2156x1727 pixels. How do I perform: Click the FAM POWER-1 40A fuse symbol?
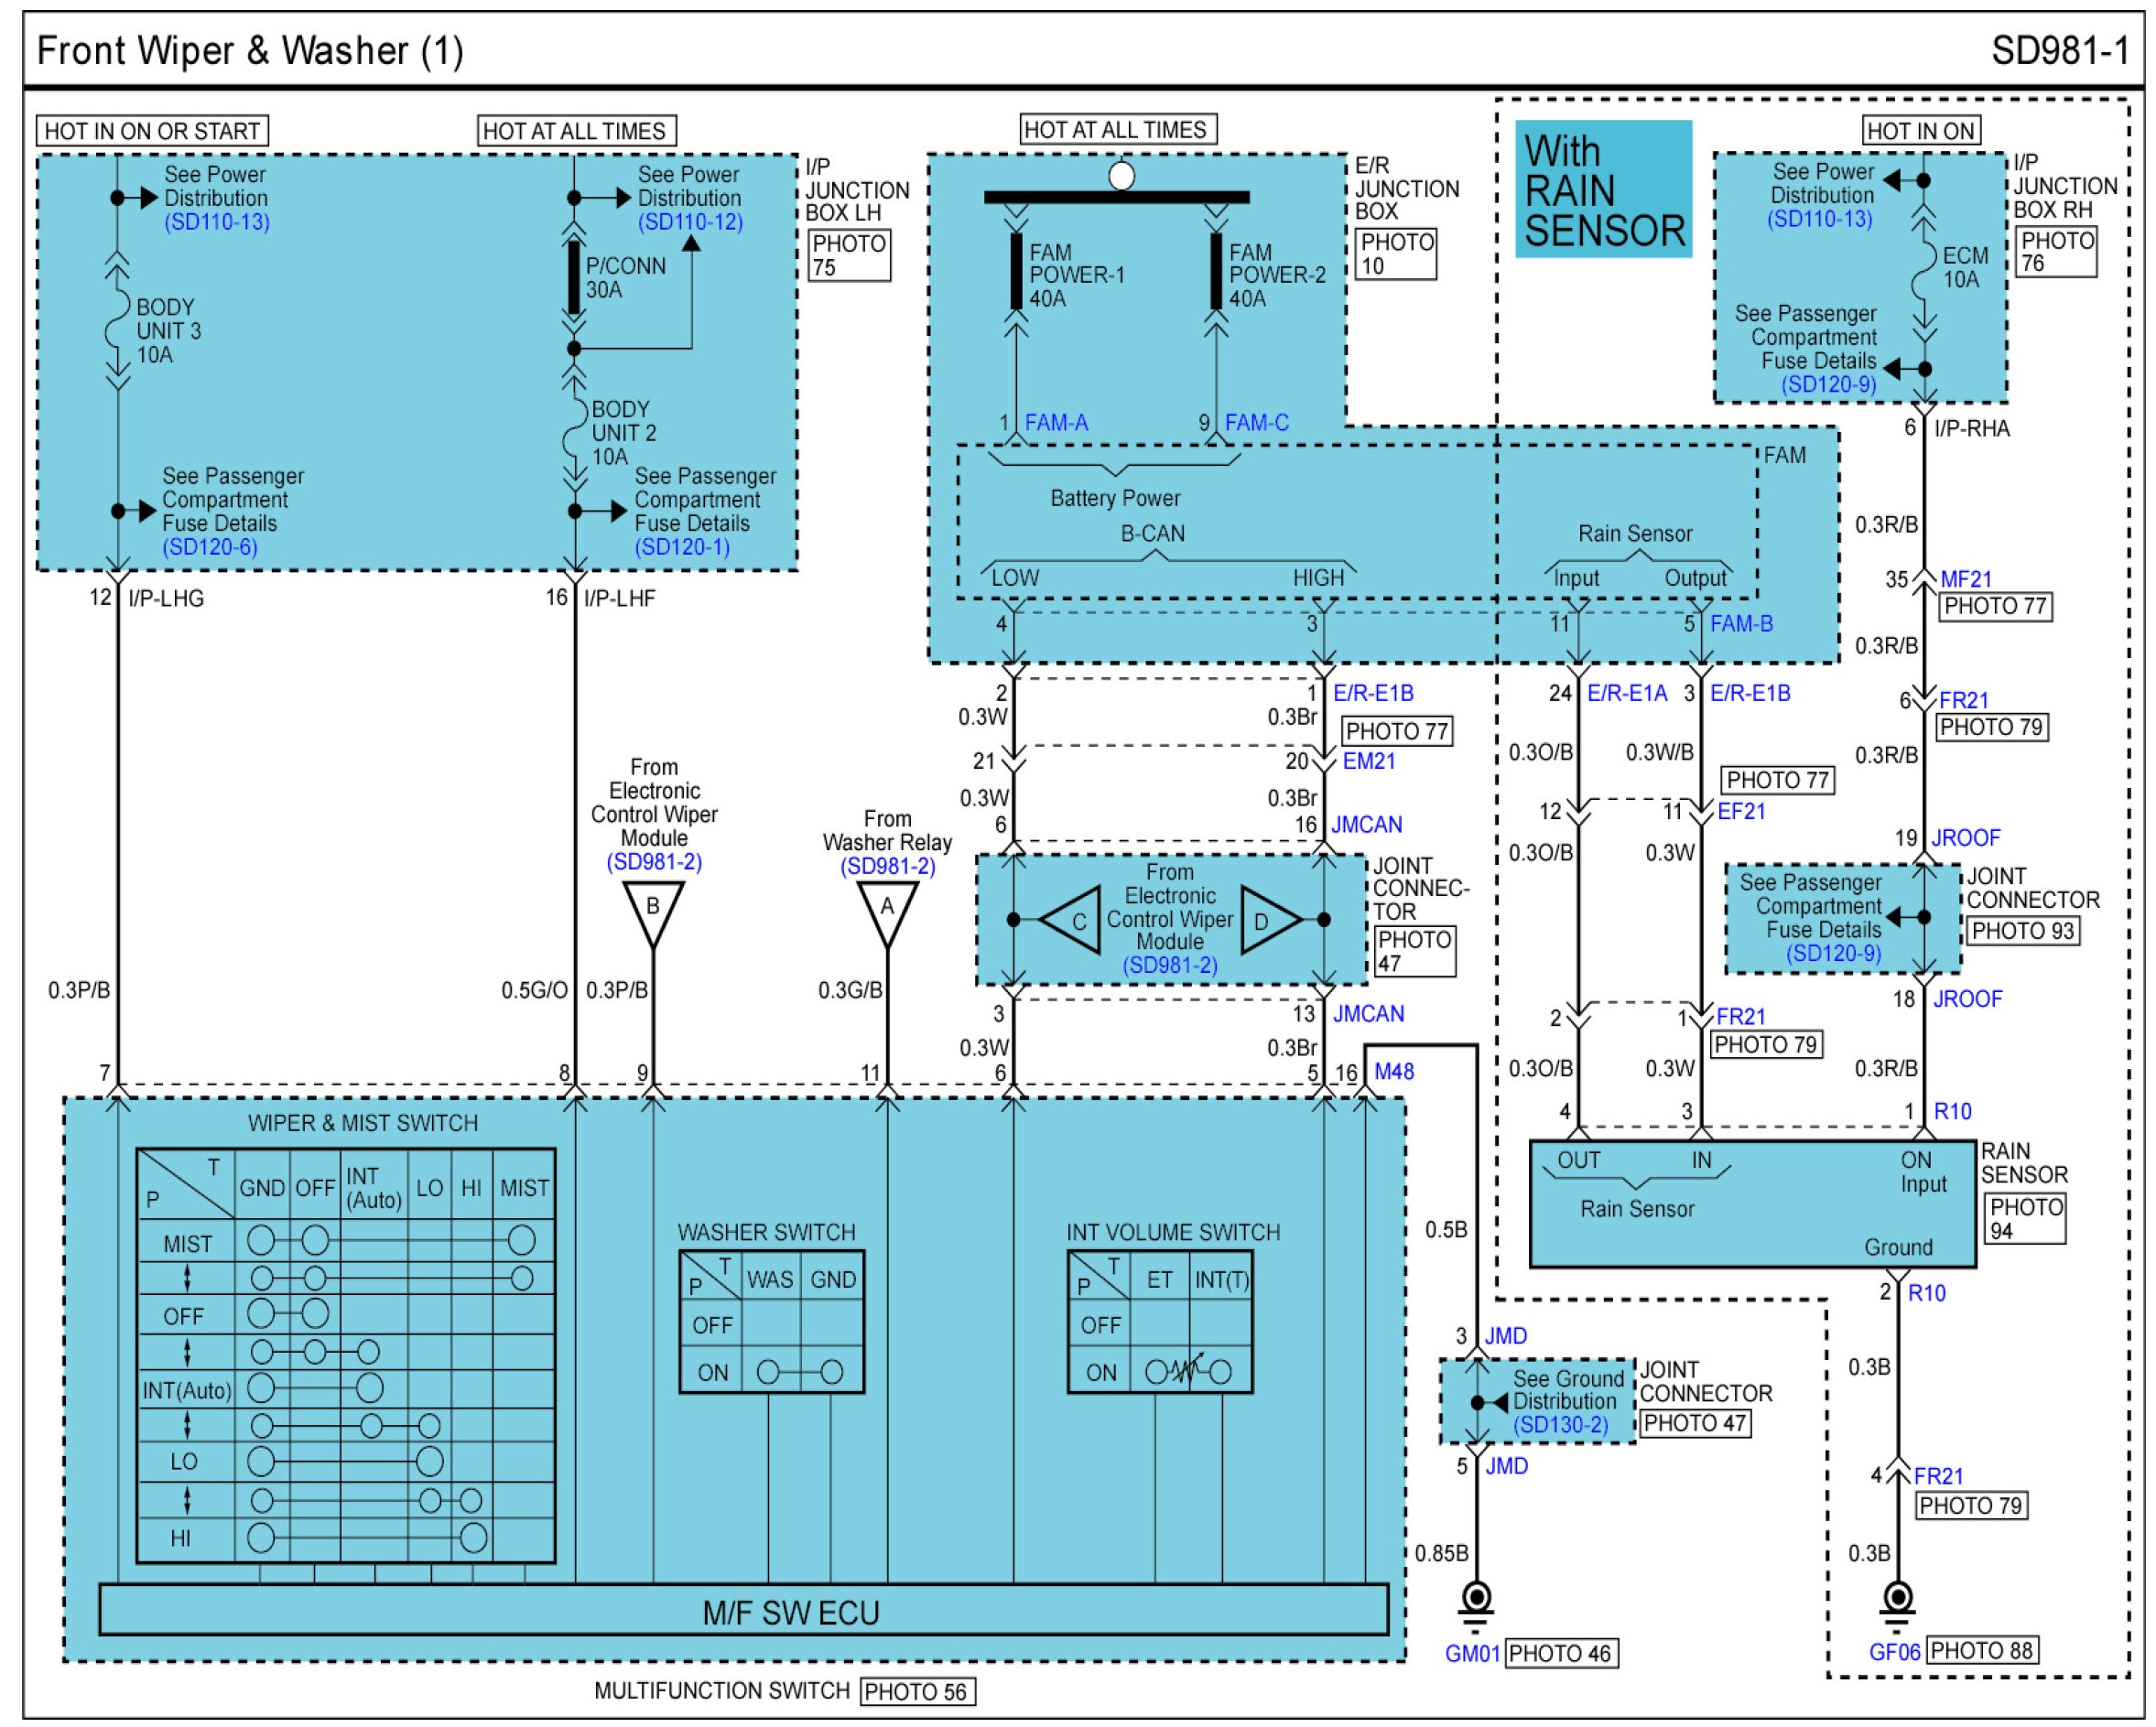[1016, 271]
